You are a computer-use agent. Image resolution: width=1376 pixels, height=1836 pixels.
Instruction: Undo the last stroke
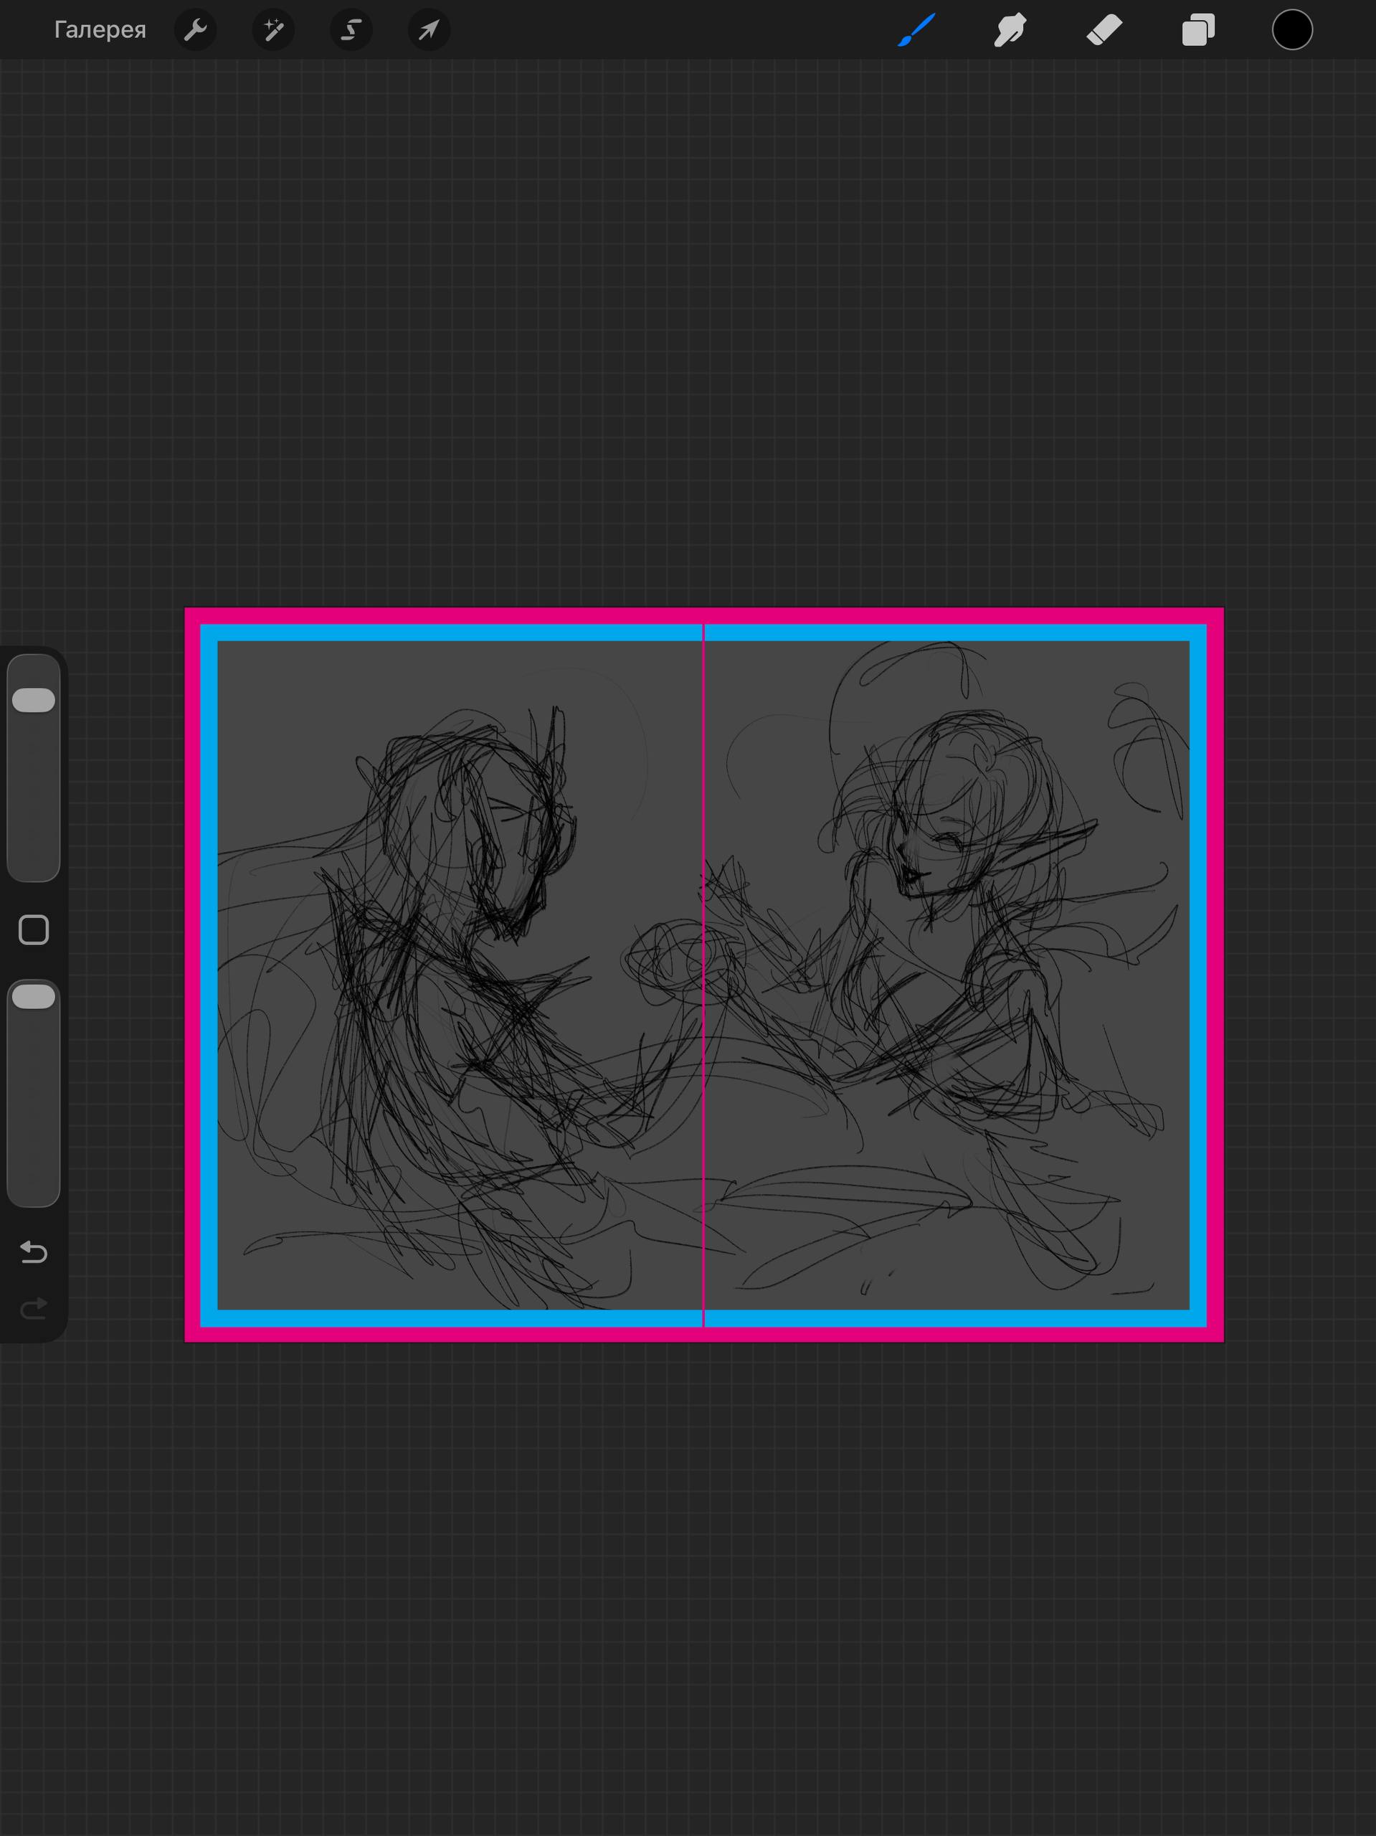tap(34, 1251)
